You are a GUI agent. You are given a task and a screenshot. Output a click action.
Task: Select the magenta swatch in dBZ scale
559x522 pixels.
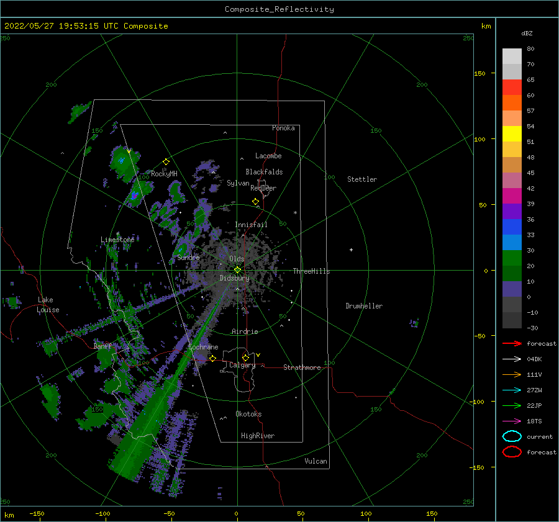click(512, 196)
